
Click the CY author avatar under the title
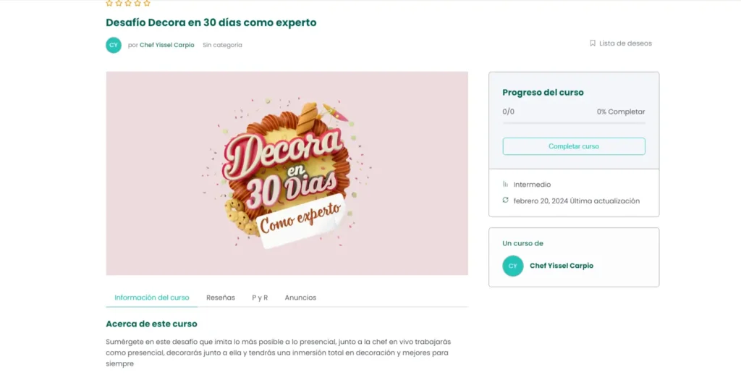[x=114, y=45]
